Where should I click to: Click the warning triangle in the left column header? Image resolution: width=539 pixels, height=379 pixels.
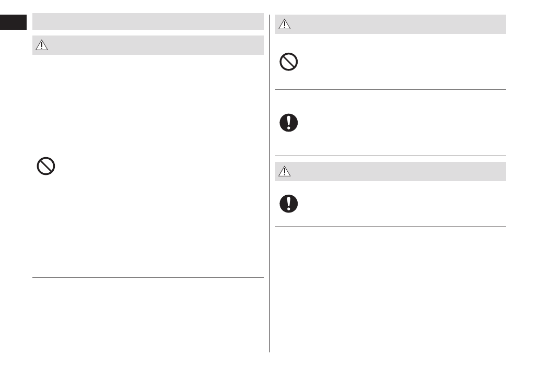pos(41,45)
